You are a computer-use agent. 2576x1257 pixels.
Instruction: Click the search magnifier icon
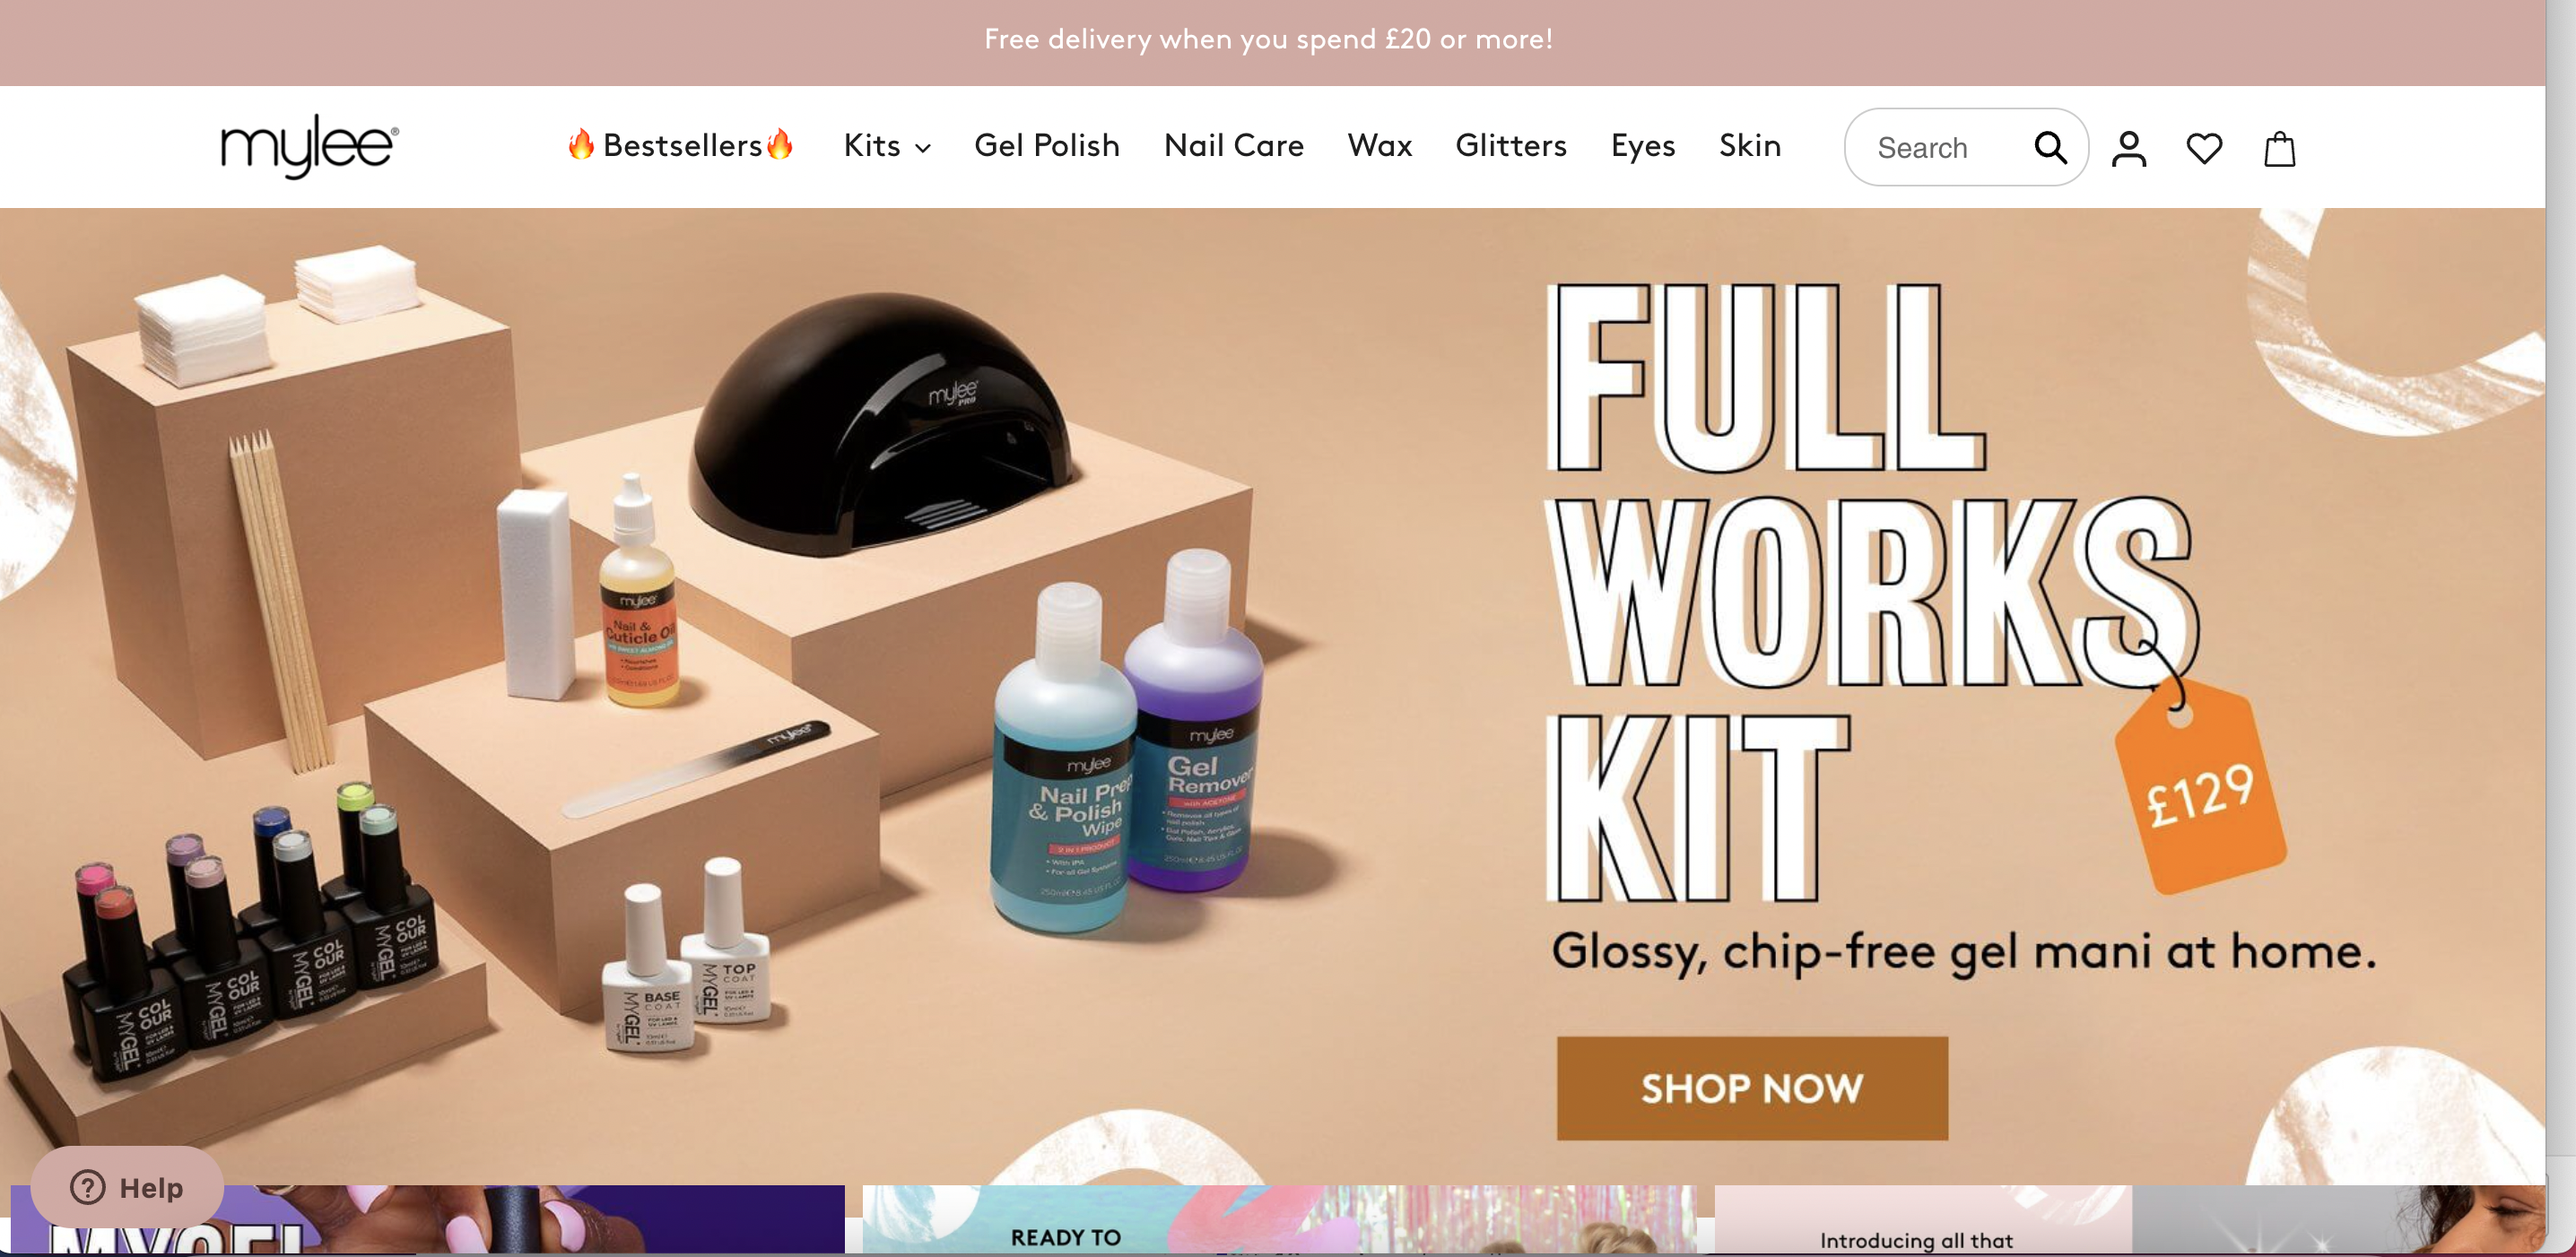point(2050,148)
